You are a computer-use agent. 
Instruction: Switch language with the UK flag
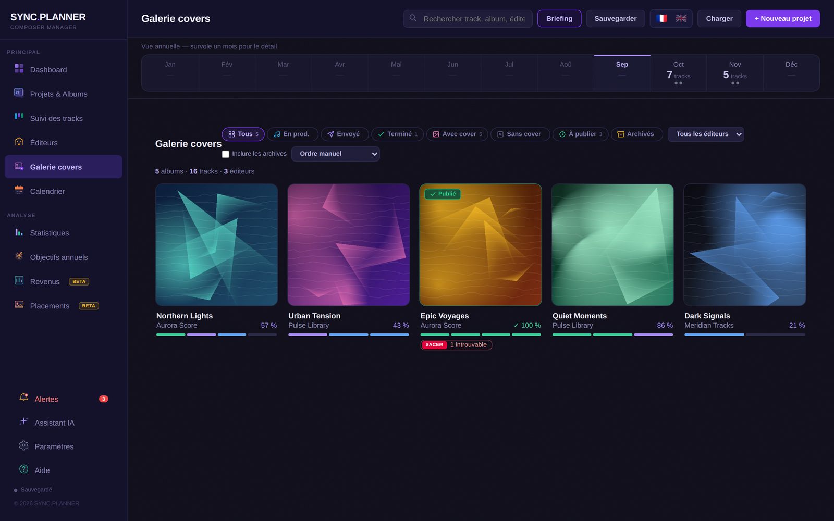pos(681,18)
